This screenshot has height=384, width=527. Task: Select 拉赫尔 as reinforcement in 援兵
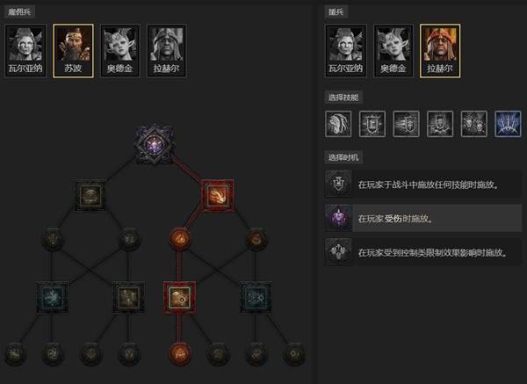[x=440, y=51]
